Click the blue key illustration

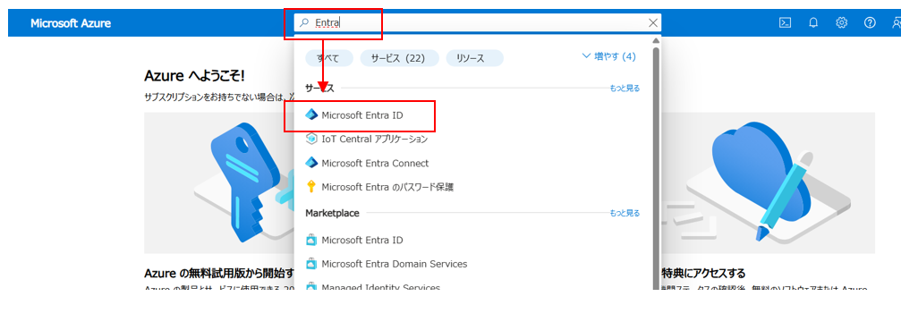pos(245,183)
